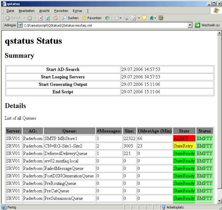Image resolution: width=222 pixels, height=210 pixels.
Task: Click the yellow StateRetry cell
Action: (184, 146)
